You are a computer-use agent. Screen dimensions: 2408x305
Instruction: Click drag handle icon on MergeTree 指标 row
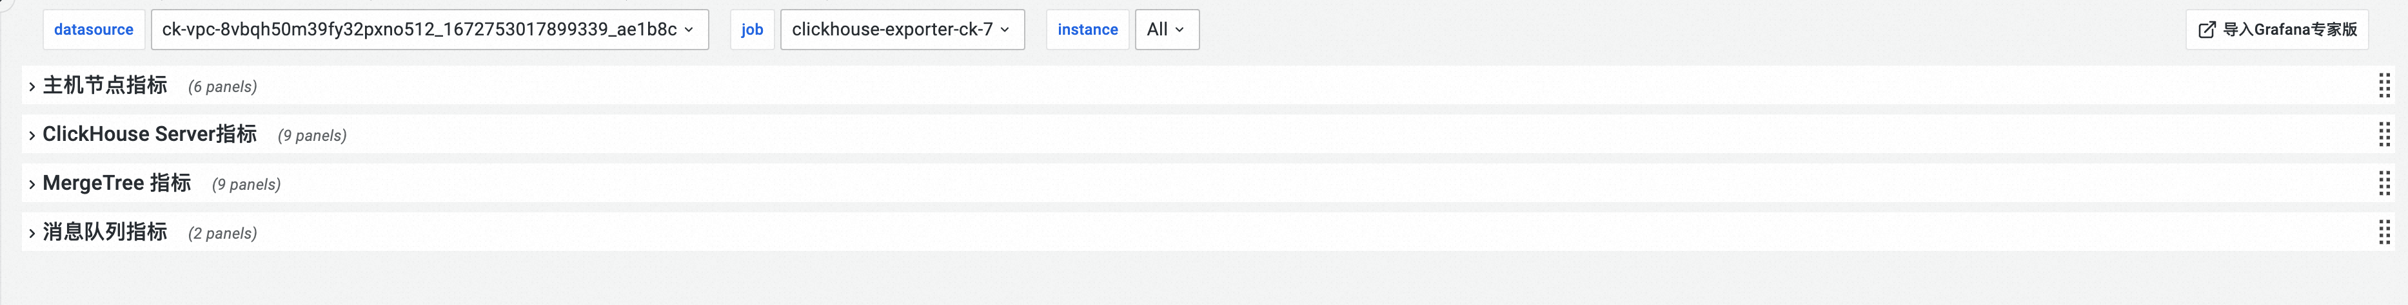click(2383, 184)
